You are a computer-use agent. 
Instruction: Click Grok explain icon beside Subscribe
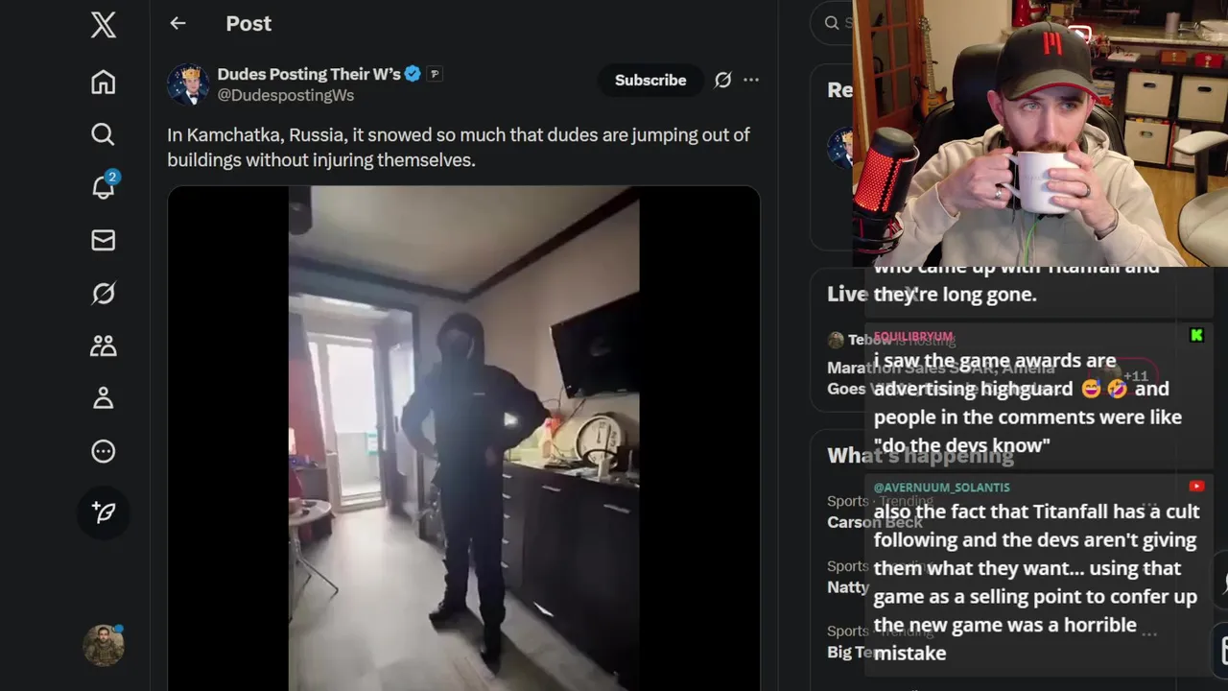click(723, 80)
